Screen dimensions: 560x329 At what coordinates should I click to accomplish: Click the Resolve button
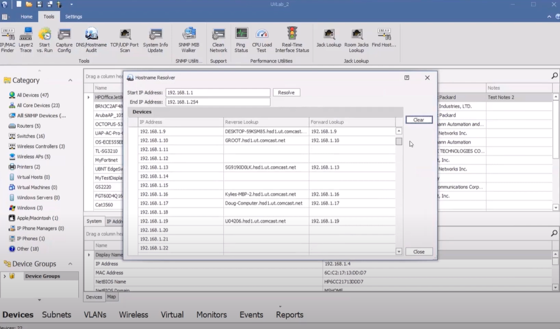286,93
